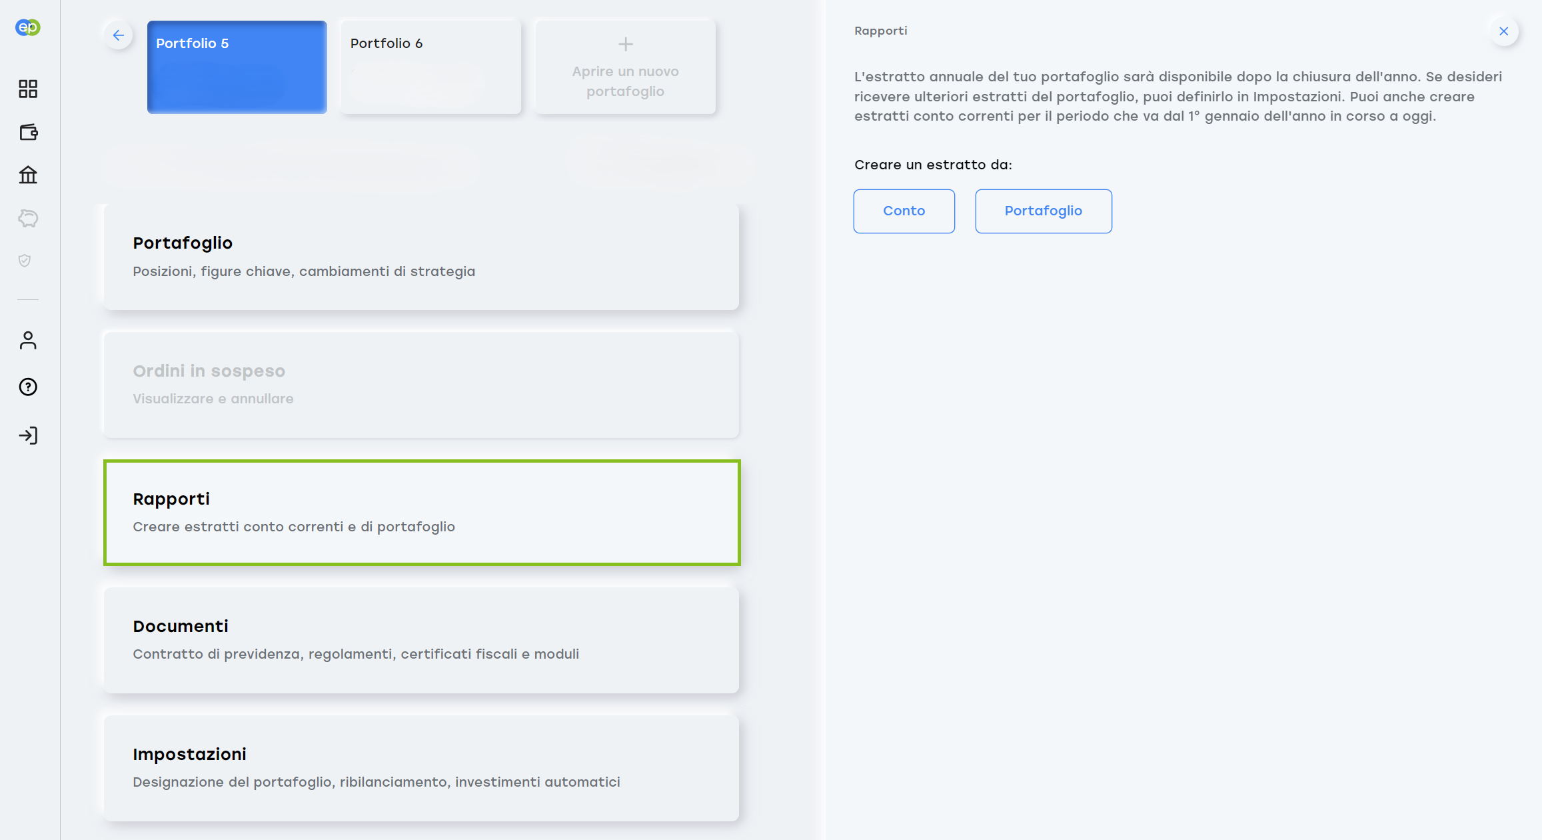Click the piggy bank savings icon
Screen dimensions: 1542x840
coord(28,218)
